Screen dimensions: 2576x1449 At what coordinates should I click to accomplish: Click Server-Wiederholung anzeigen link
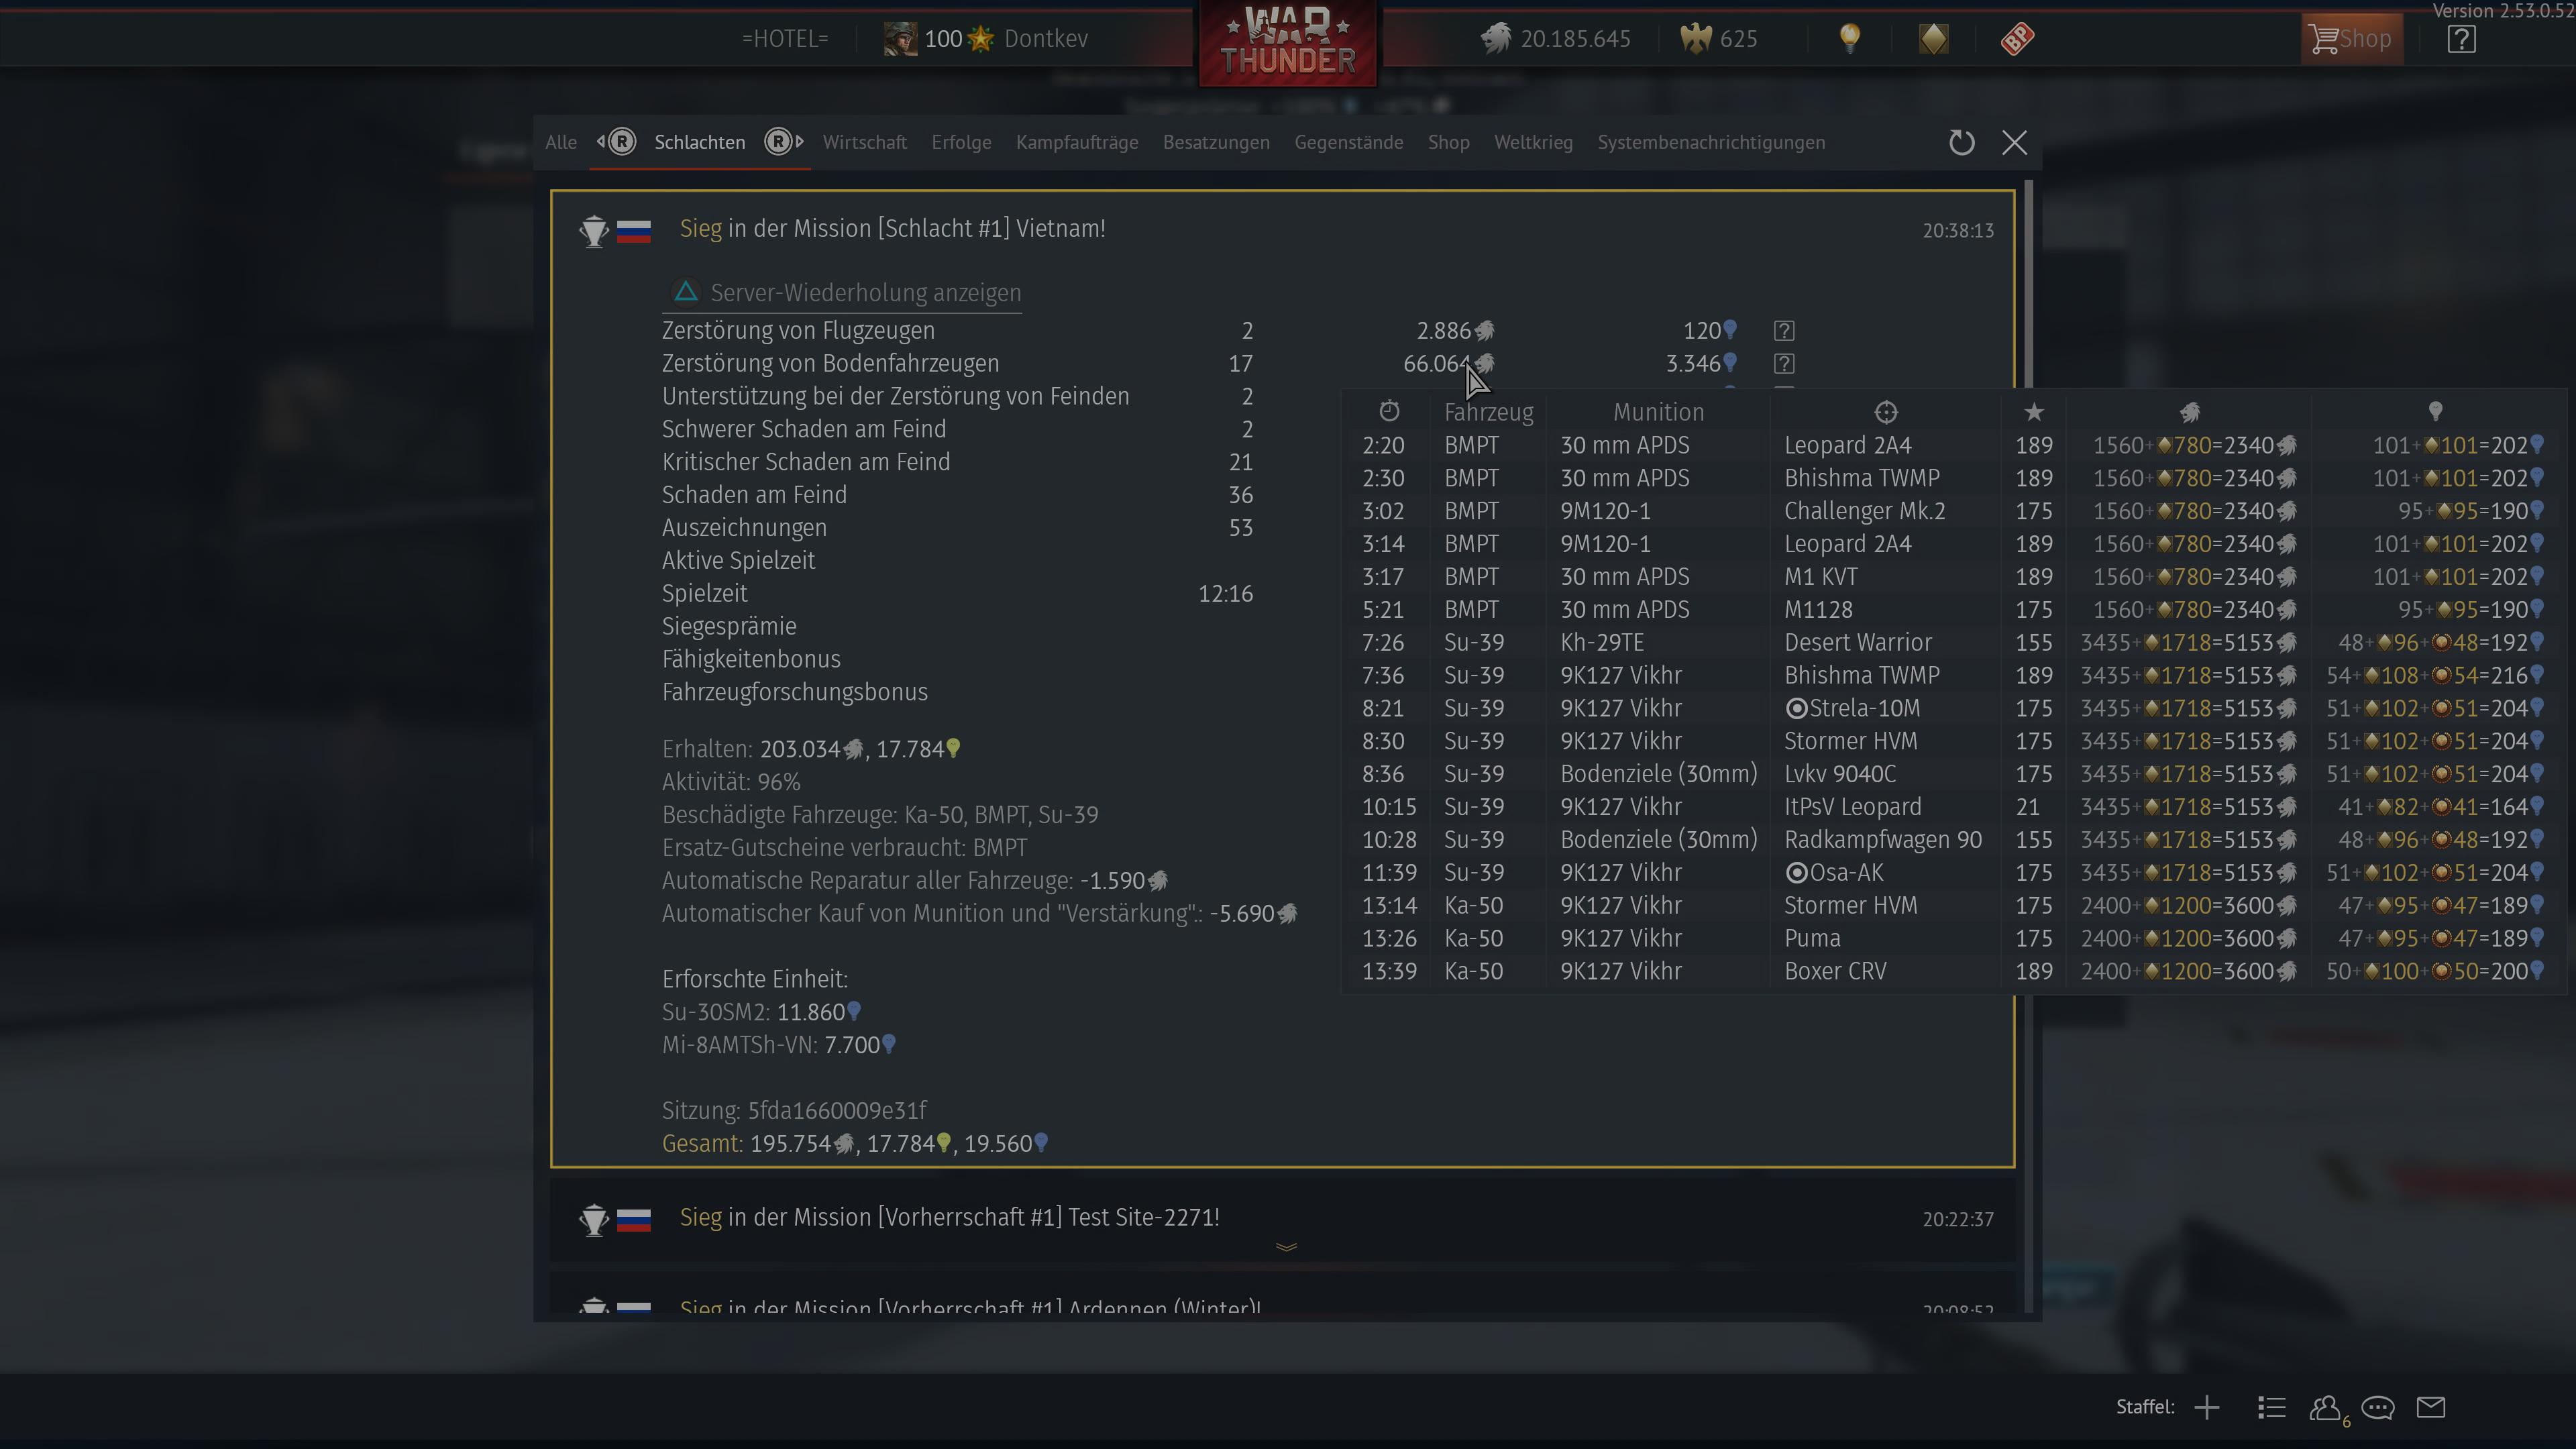tap(865, 293)
